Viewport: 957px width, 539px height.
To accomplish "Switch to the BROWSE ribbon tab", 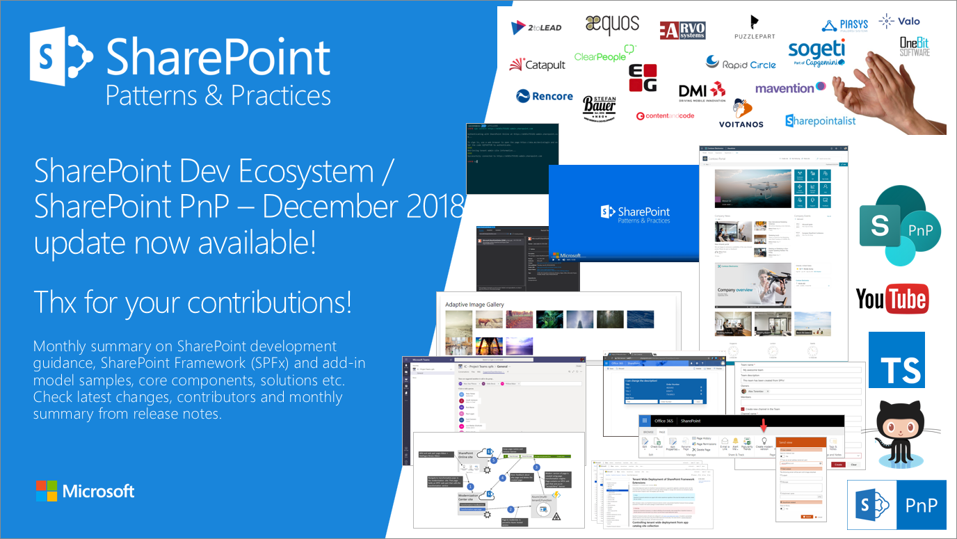I will [648, 432].
